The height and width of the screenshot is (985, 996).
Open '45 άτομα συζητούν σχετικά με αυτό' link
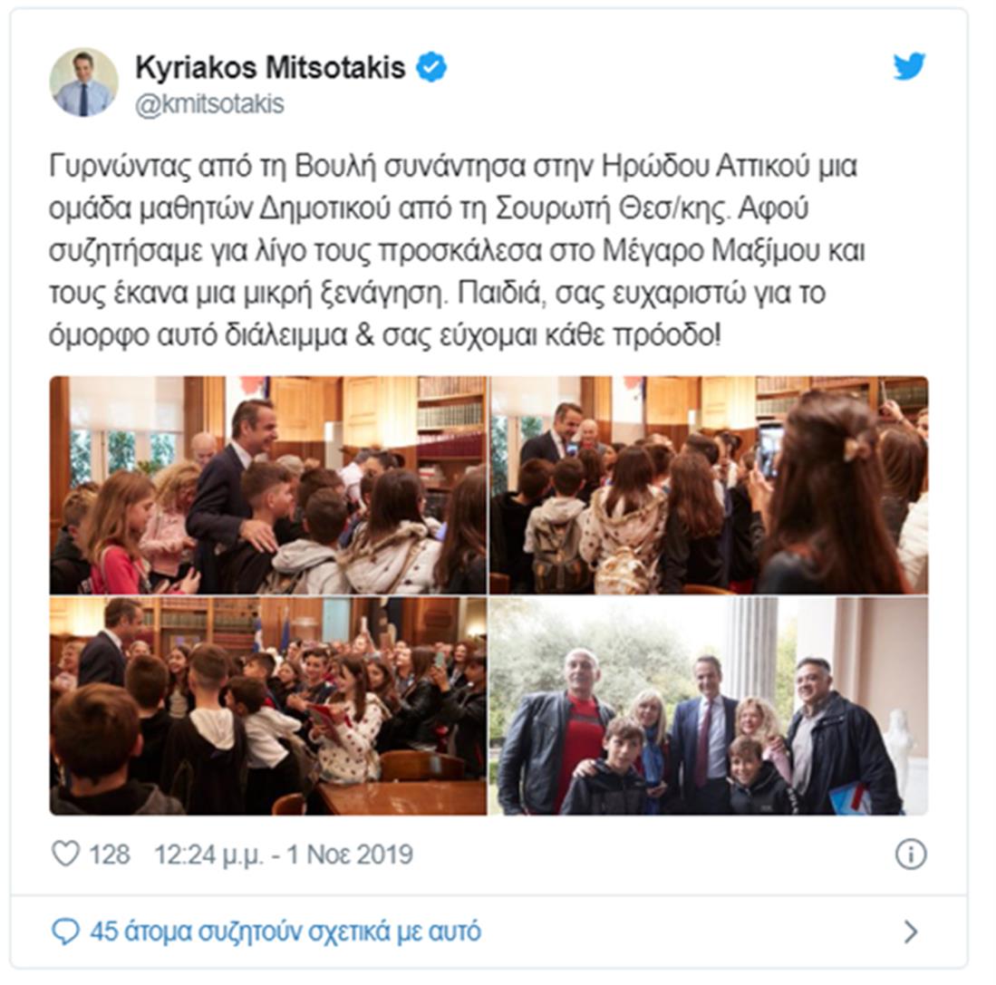(285, 932)
